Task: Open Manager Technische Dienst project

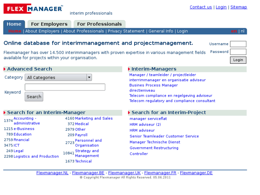Action: pyautogui.click(x=155, y=142)
